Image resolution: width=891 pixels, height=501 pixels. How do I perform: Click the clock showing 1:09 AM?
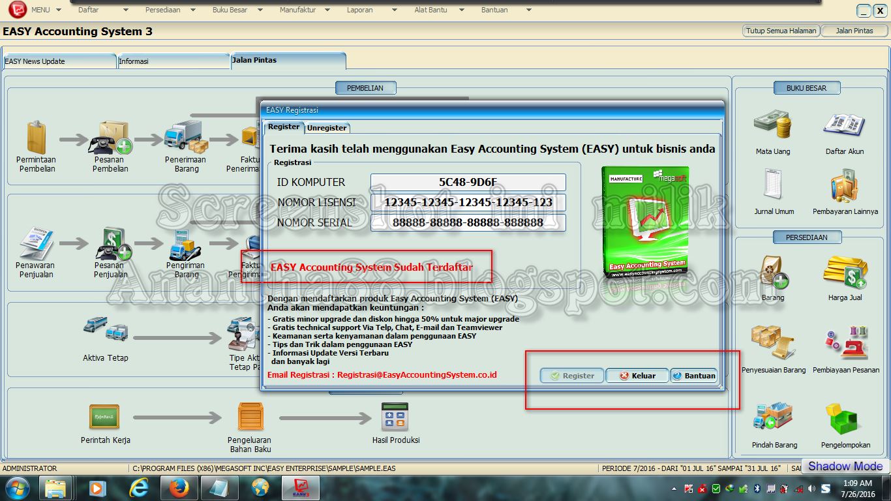pyautogui.click(x=856, y=483)
